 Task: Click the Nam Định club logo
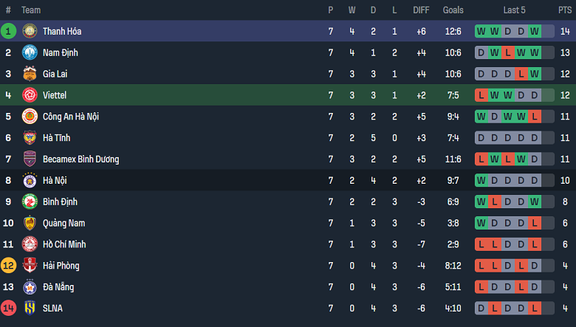click(30, 52)
